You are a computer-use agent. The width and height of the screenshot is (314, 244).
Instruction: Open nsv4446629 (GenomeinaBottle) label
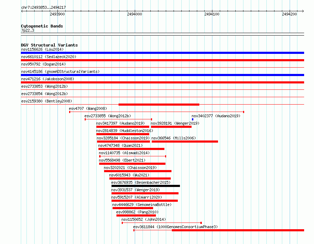[142, 205]
